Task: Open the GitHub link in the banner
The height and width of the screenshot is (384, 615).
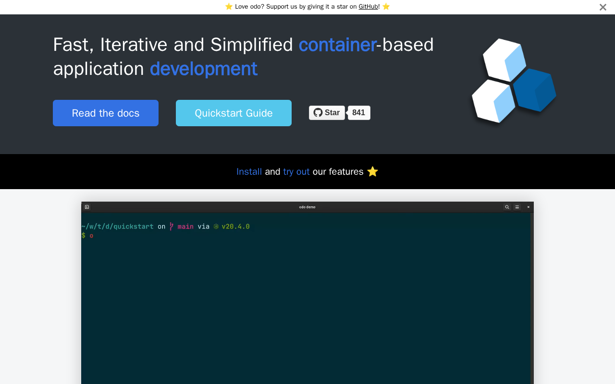Action: [x=368, y=7]
